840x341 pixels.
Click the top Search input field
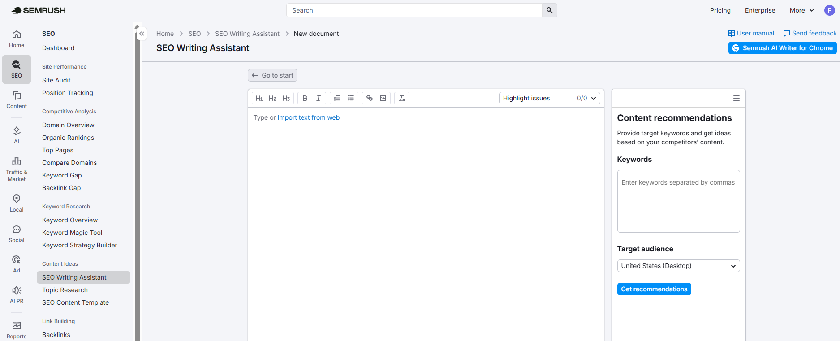[x=414, y=10]
